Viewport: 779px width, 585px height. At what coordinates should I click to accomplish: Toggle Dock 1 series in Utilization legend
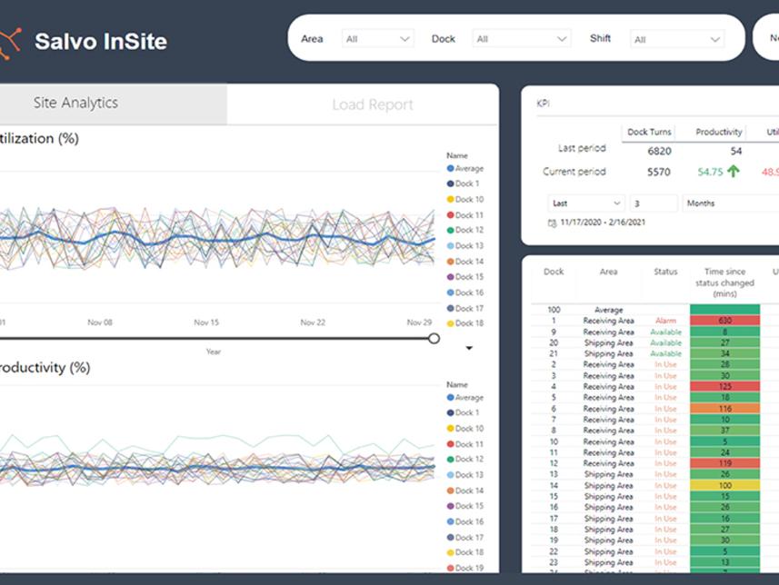coord(466,184)
